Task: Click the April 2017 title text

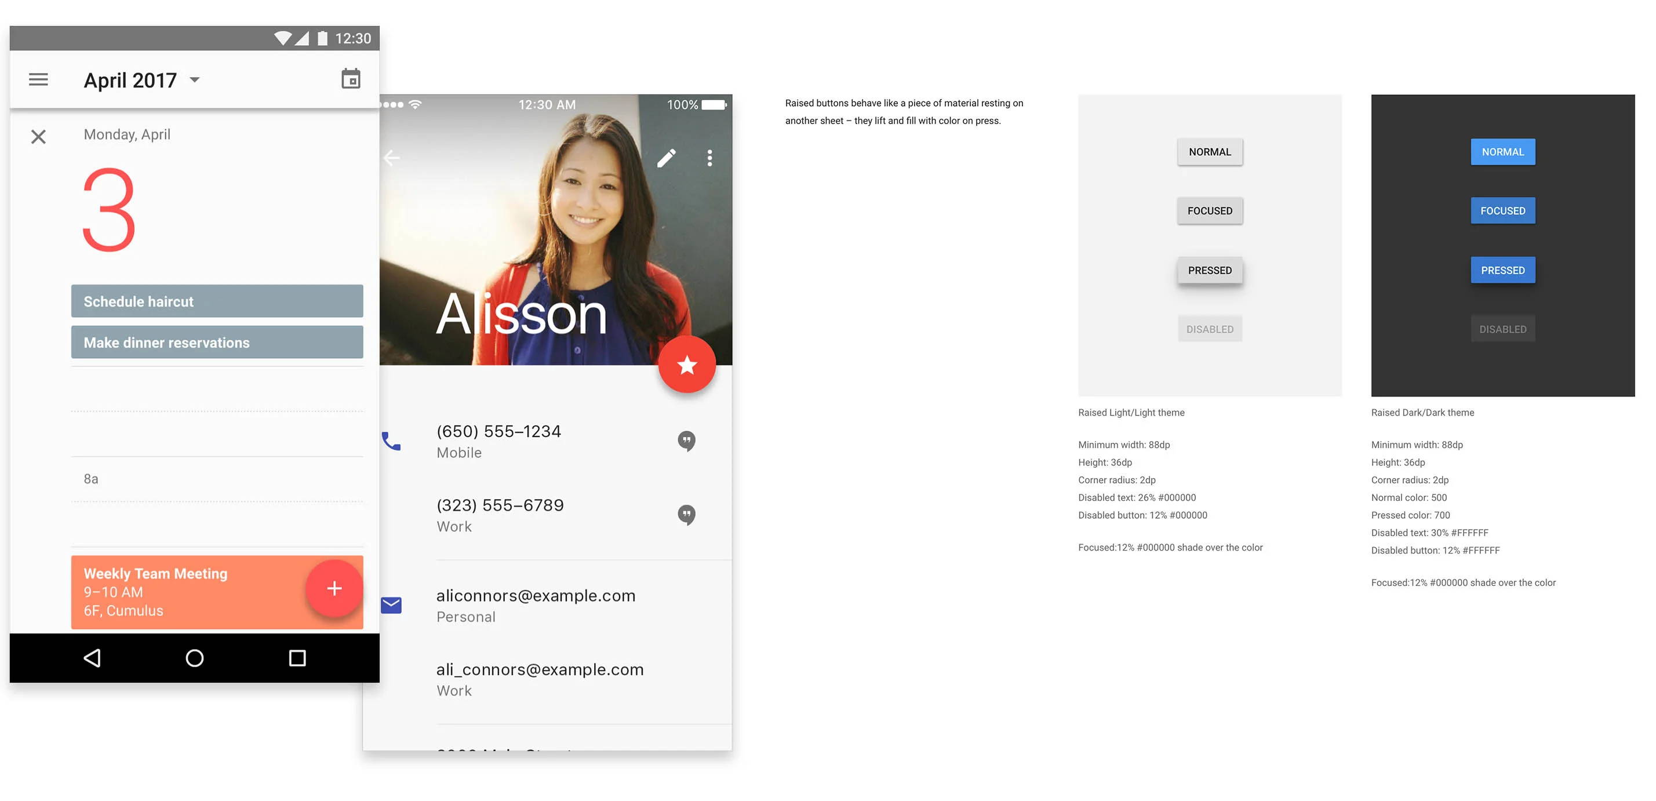Action: [130, 81]
